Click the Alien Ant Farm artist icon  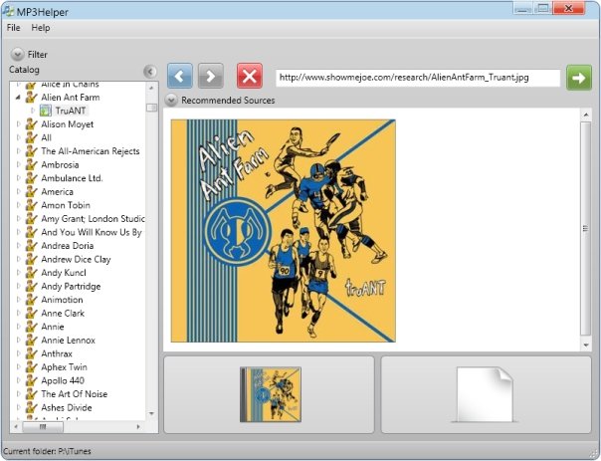[x=31, y=98]
